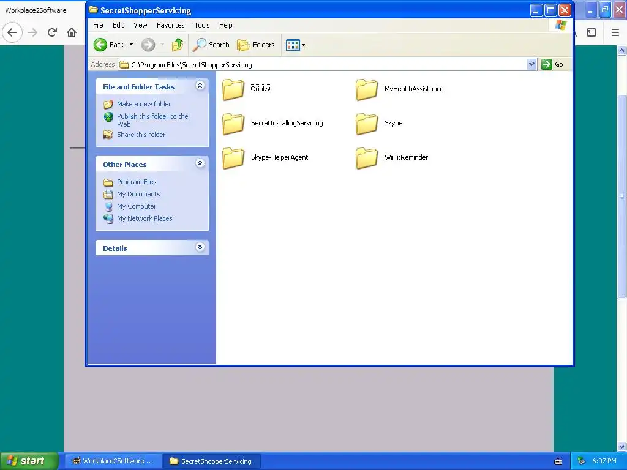Screen dimensions: 627x470
Task: Click the Share this folder icon
Action: [x=108, y=135]
